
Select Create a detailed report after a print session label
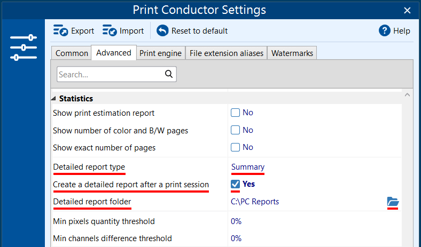pyautogui.click(x=131, y=184)
